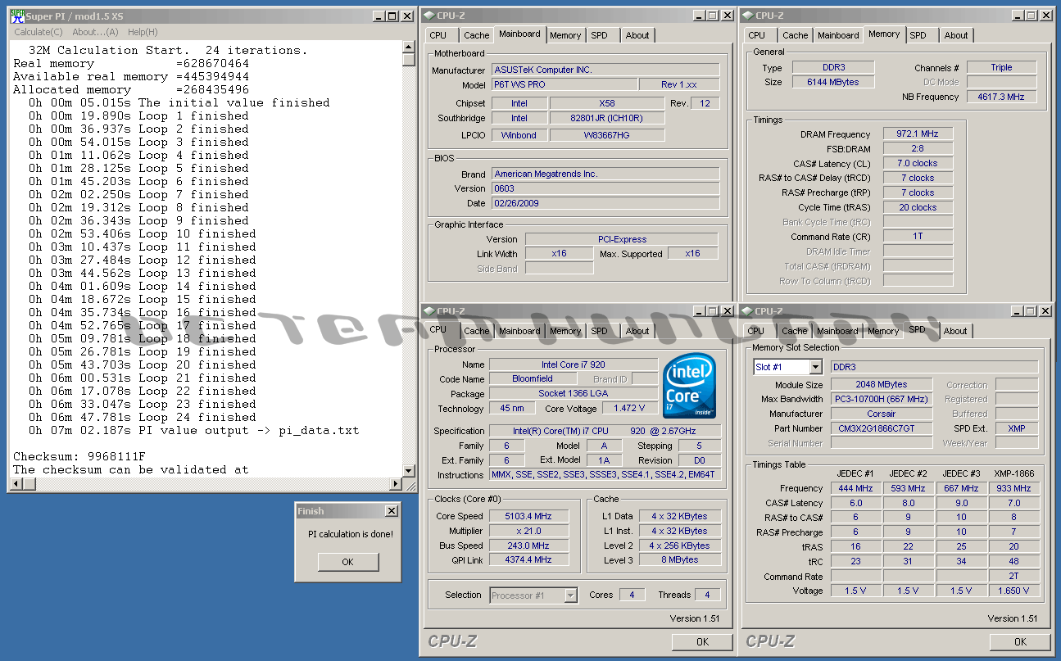Switch to Cache tab in Processor CPU-Z window

tap(477, 331)
